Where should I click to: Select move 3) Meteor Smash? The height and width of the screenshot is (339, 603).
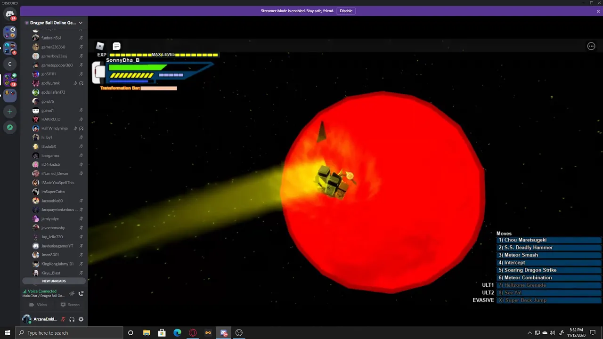(x=549, y=255)
